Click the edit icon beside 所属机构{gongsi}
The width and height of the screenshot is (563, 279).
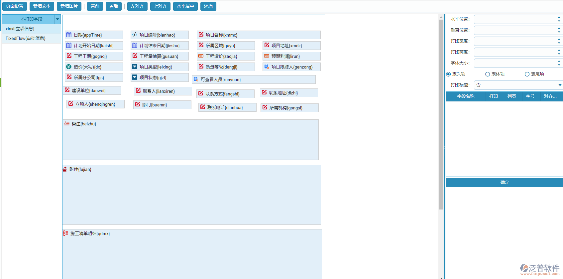coord(265,107)
